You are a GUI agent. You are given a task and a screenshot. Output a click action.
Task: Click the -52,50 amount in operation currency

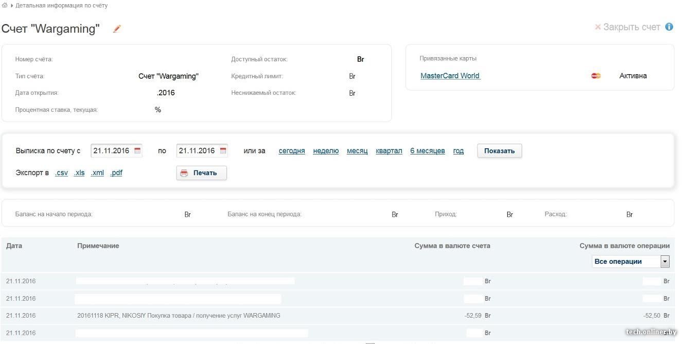[x=652, y=316]
